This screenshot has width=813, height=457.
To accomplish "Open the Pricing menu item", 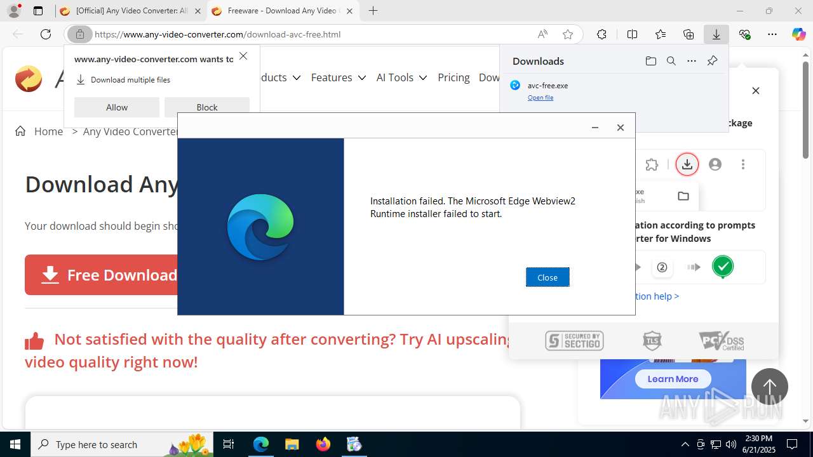I will [x=454, y=77].
